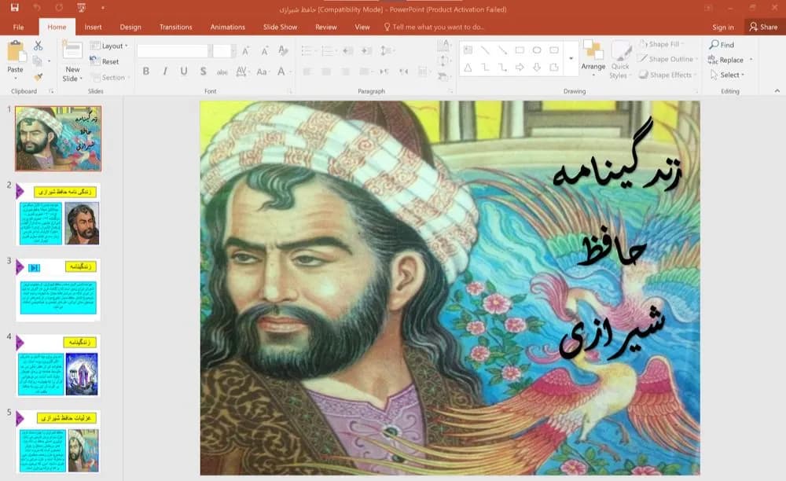Click Decrease List Level icon
The height and width of the screenshot is (481, 786).
click(x=348, y=50)
